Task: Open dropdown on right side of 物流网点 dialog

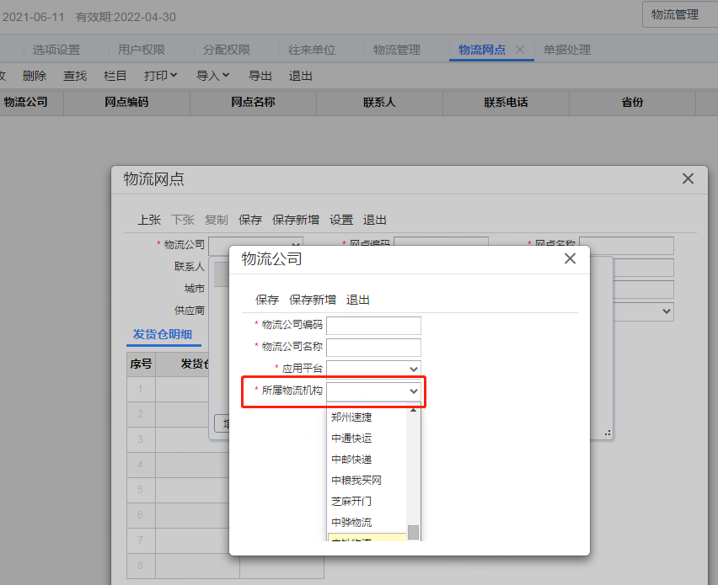Action: click(x=667, y=311)
